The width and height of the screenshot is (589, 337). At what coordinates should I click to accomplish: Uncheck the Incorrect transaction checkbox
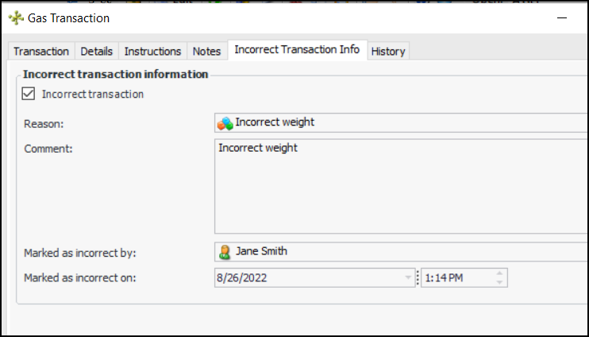[x=29, y=94]
